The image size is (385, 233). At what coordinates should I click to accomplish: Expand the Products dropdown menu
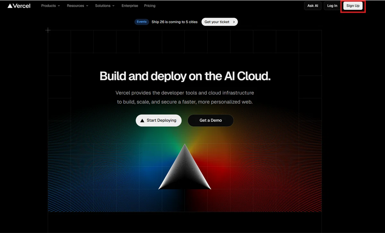coord(51,6)
